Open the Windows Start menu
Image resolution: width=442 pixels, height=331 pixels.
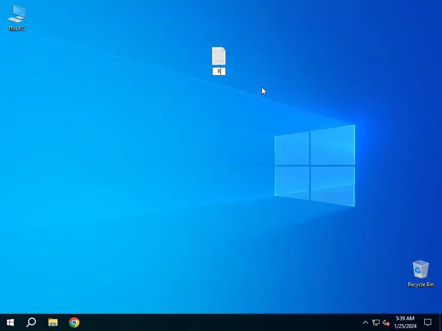coord(10,322)
